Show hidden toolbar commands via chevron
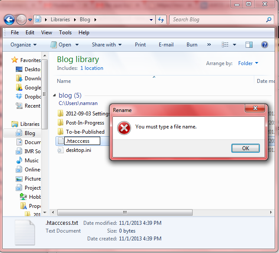Viewport: 279px width, 253px height. pyautogui.click(x=209, y=45)
